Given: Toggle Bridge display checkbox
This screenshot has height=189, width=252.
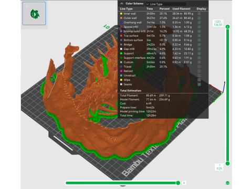Looking at the screenshot, I should point(199,45).
